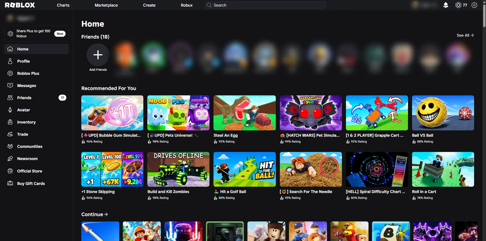486x241 pixels.
Task: Open Hit a Golf Ball thumbnail
Action: coord(245,169)
